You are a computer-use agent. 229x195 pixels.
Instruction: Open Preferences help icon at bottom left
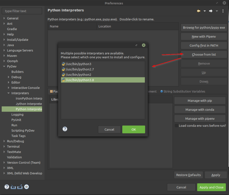click(x=7, y=187)
